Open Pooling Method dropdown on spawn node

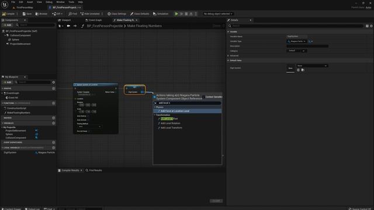89,127
